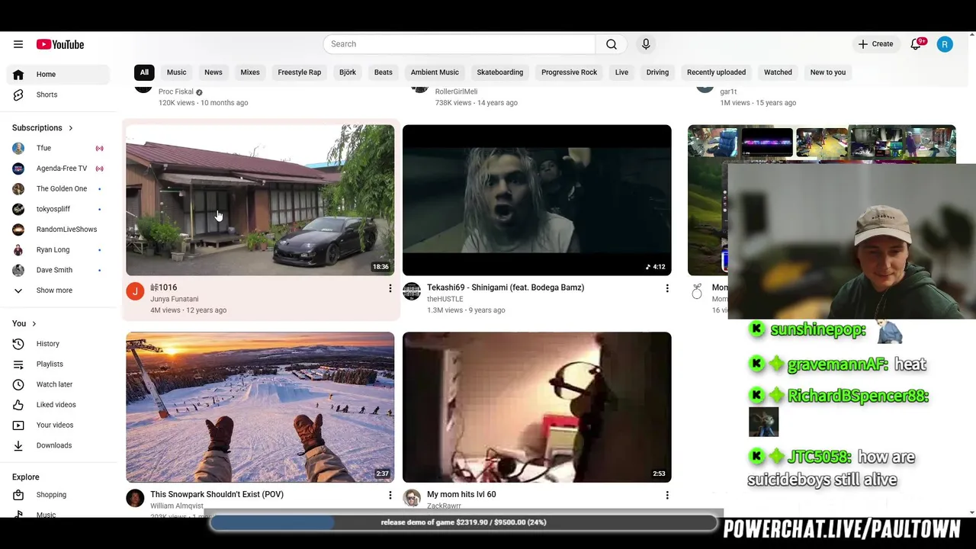Select the Progressive Rock chip
The image size is (976, 549).
click(x=569, y=72)
